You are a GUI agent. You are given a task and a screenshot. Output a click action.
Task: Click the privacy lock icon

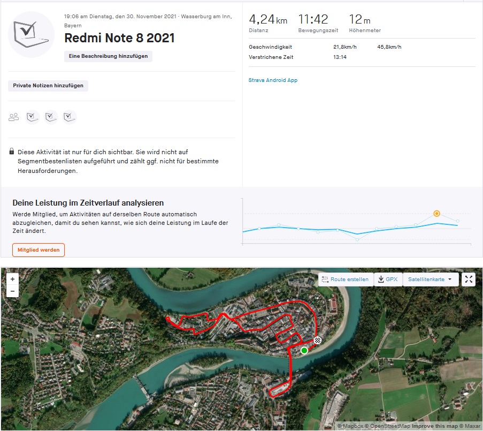coord(12,152)
